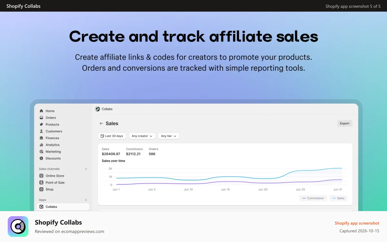Open the Any creator filter dropdown
387x242 pixels.
(x=142, y=136)
